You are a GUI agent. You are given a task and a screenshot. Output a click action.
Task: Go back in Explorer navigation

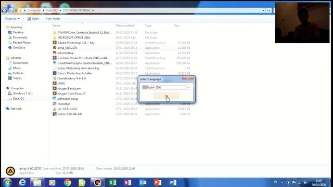click(5, 10)
